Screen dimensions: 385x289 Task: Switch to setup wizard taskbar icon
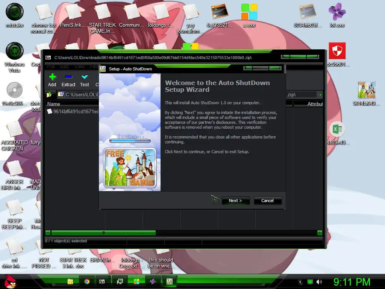(170, 281)
